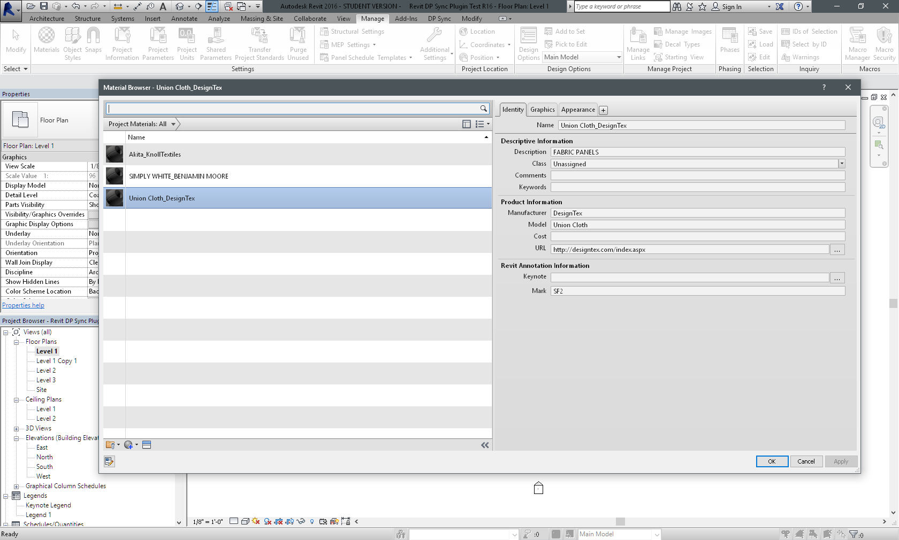
Task: Toggle sun path icon in view control bar
Action: click(x=256, y=521)
